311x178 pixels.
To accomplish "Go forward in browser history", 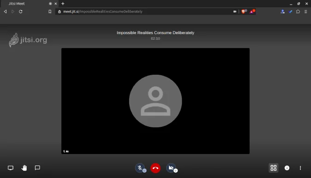I will click(x=13, y=12).
